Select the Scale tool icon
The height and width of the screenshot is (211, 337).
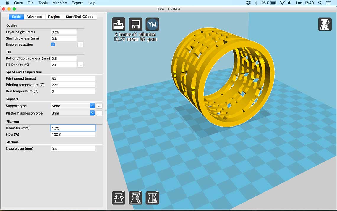[x=135, y=198]
